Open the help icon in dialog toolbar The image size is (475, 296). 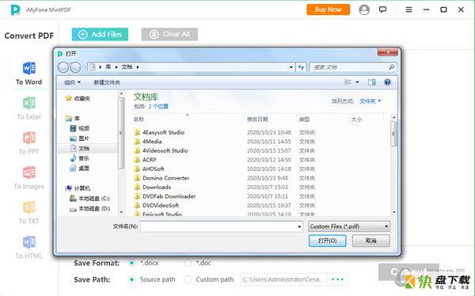point(387,82)
